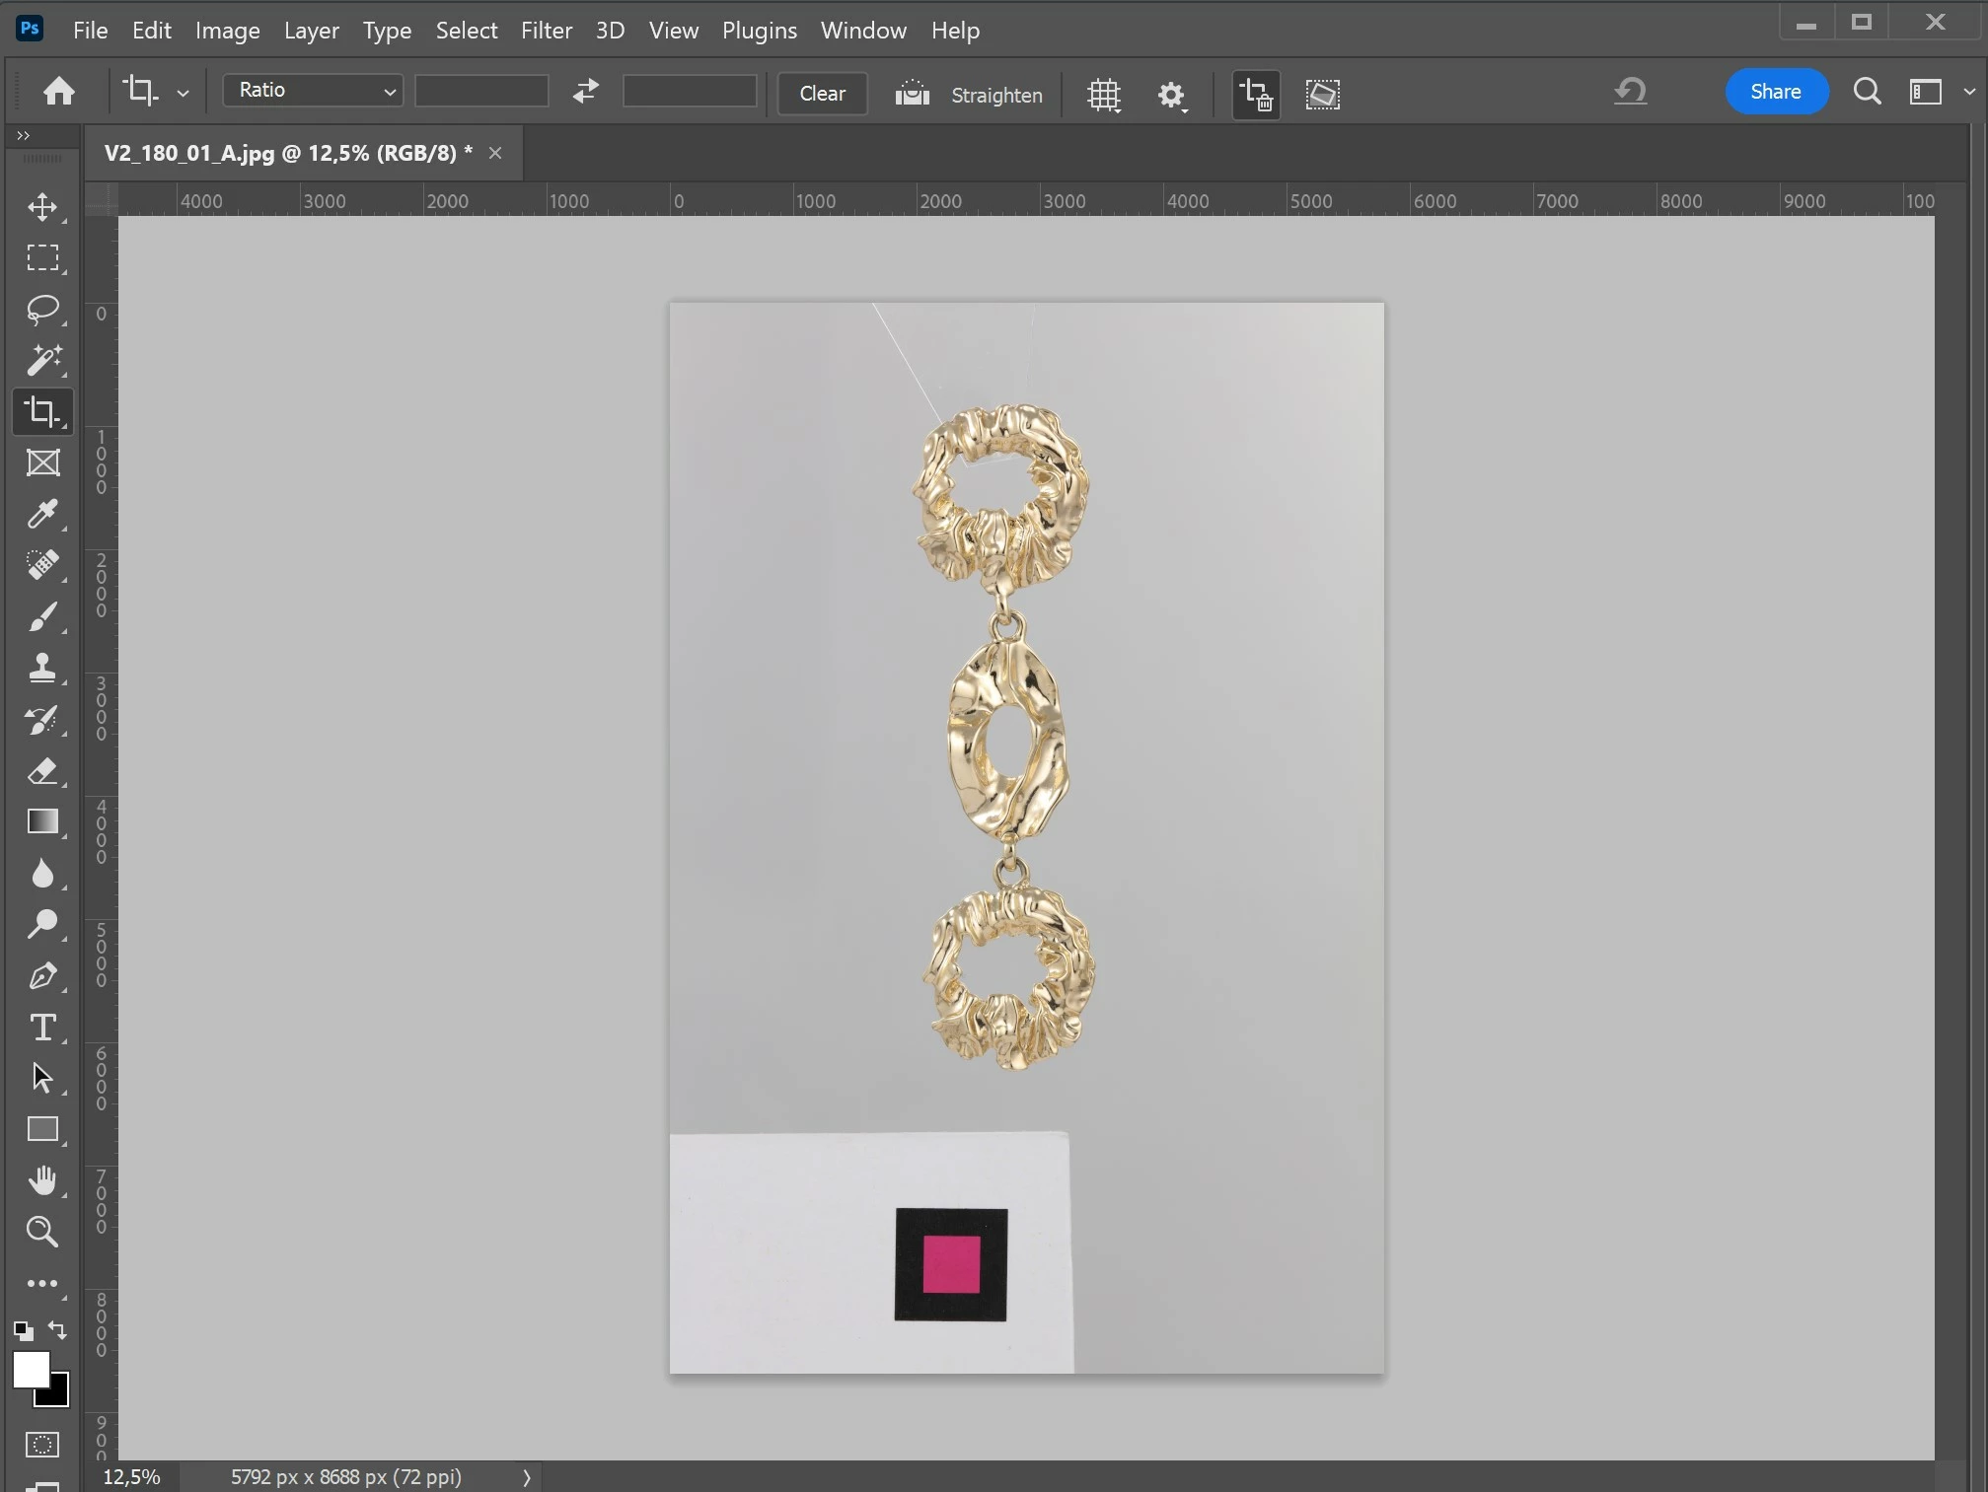Click the Clear button
The height and width of the screenshot is (1492, 1988).
tap(822, 94)
